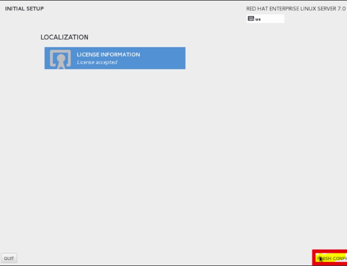The height and width of the screenshot is (266, 347).
Task: Click the blue license tile's right empty area
Action: pyautogui.click(x=163, y=58)
